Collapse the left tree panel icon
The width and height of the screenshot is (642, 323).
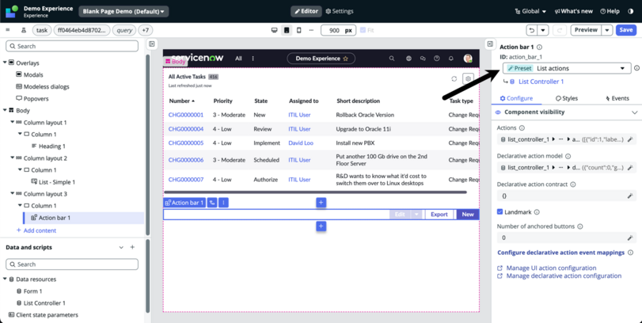click(152, 44)
